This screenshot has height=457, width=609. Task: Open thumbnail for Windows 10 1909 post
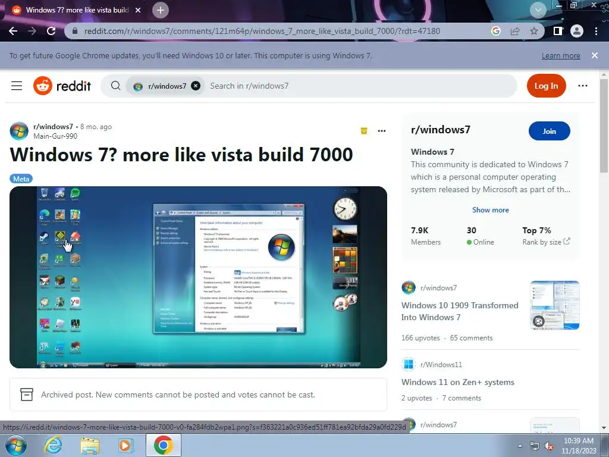tap(555, 305)
